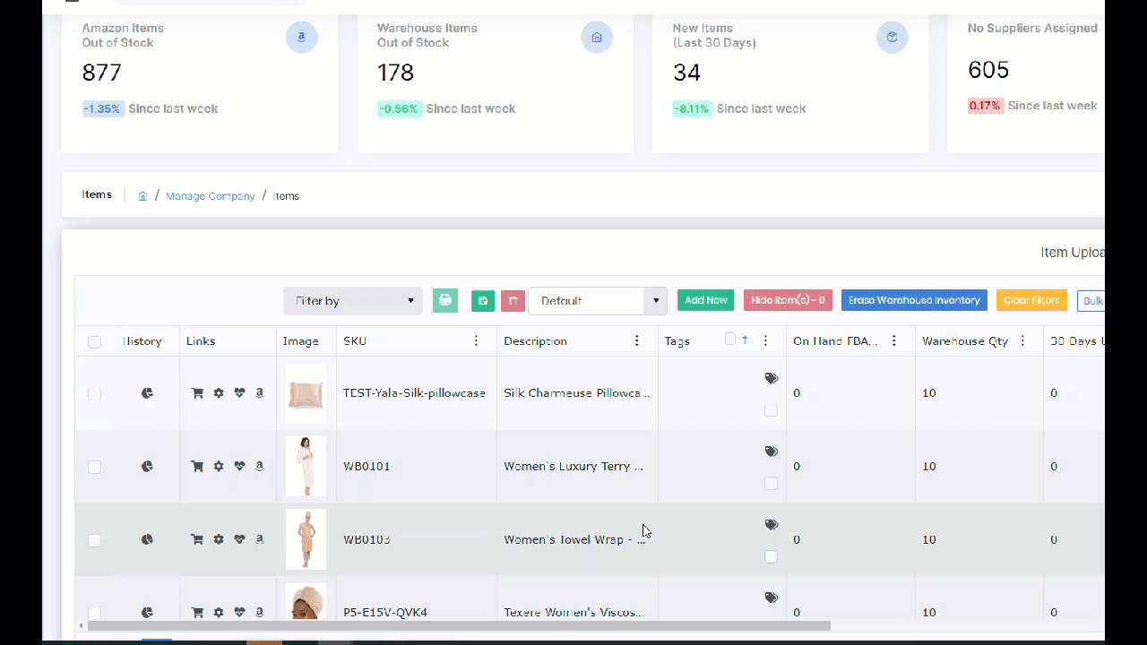1147x645 pixels.
Task: Click the green save view icon button
Action: 483,301
